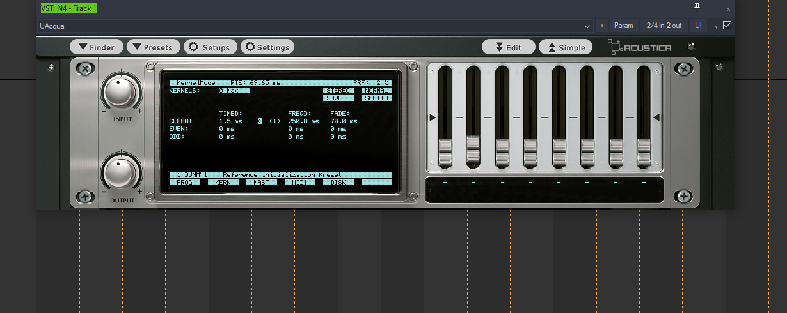Click the small LED right of Acustica

690,47
